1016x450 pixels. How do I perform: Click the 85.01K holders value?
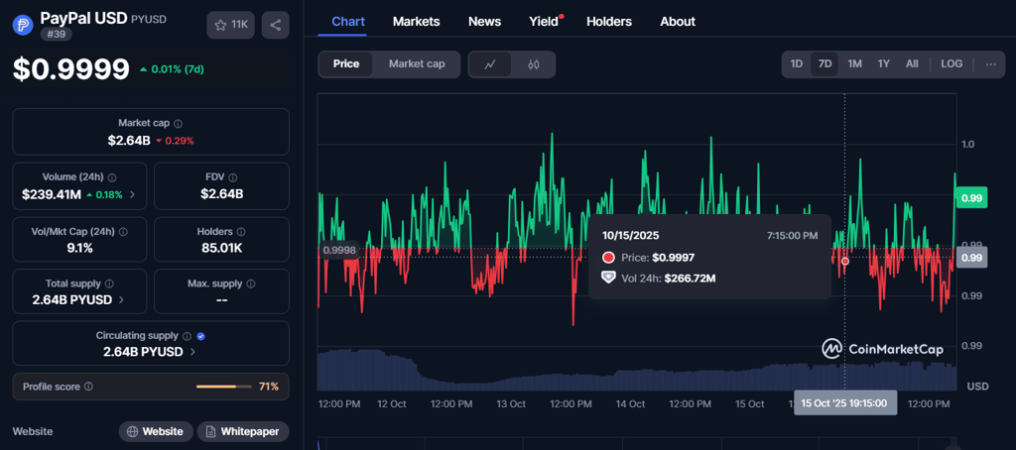pyautogui.click(x=219, y=248)
